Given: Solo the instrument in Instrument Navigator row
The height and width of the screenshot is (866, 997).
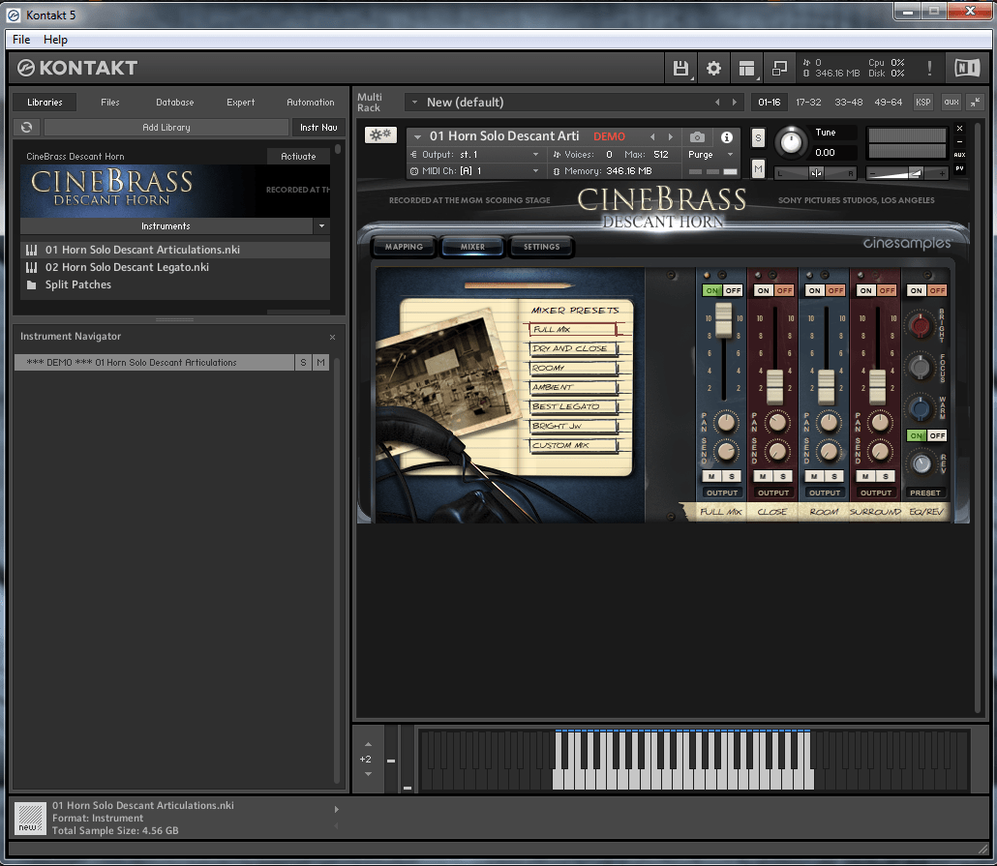Looking at the screenshot, I should coord(303,363).
